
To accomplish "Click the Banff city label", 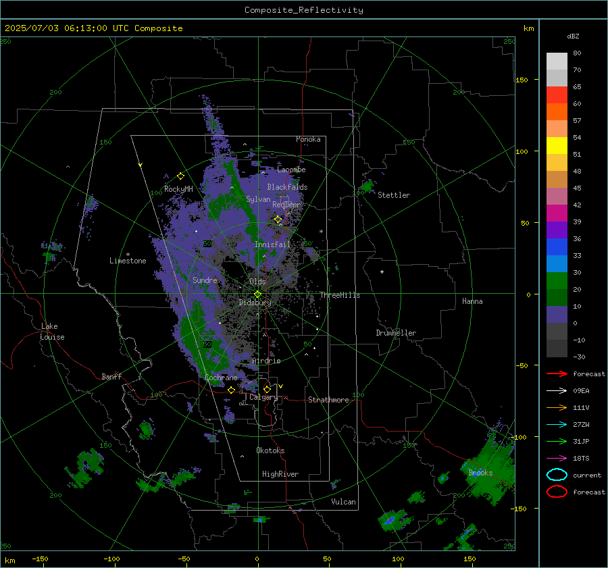I will coord(111,376).
